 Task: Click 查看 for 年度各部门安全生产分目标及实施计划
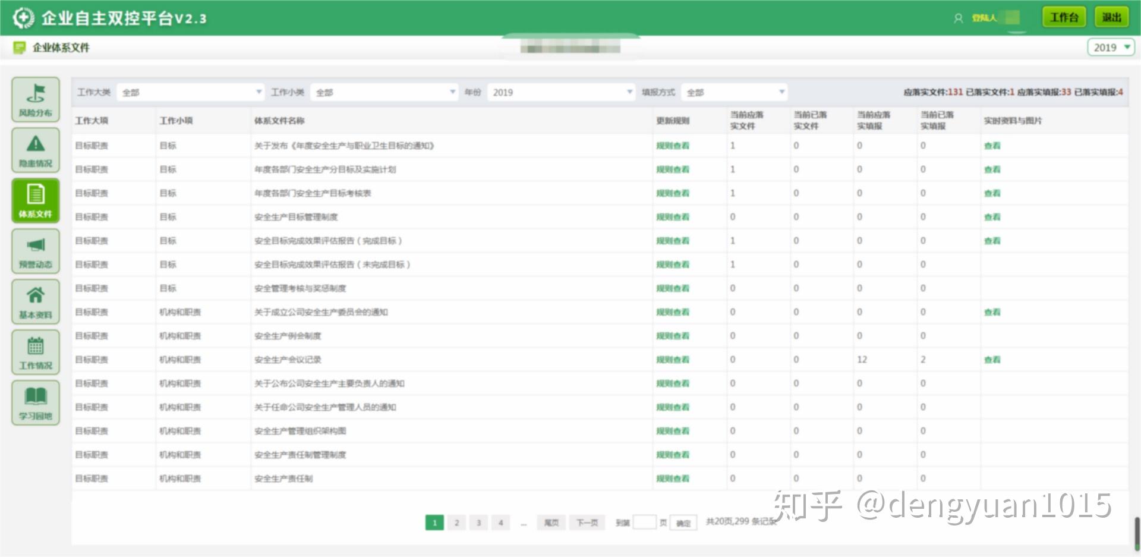(x=992, y=169)
